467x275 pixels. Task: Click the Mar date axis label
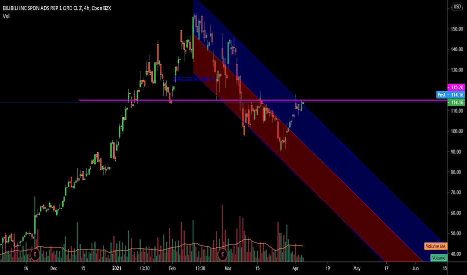click(x=228, y=268)
